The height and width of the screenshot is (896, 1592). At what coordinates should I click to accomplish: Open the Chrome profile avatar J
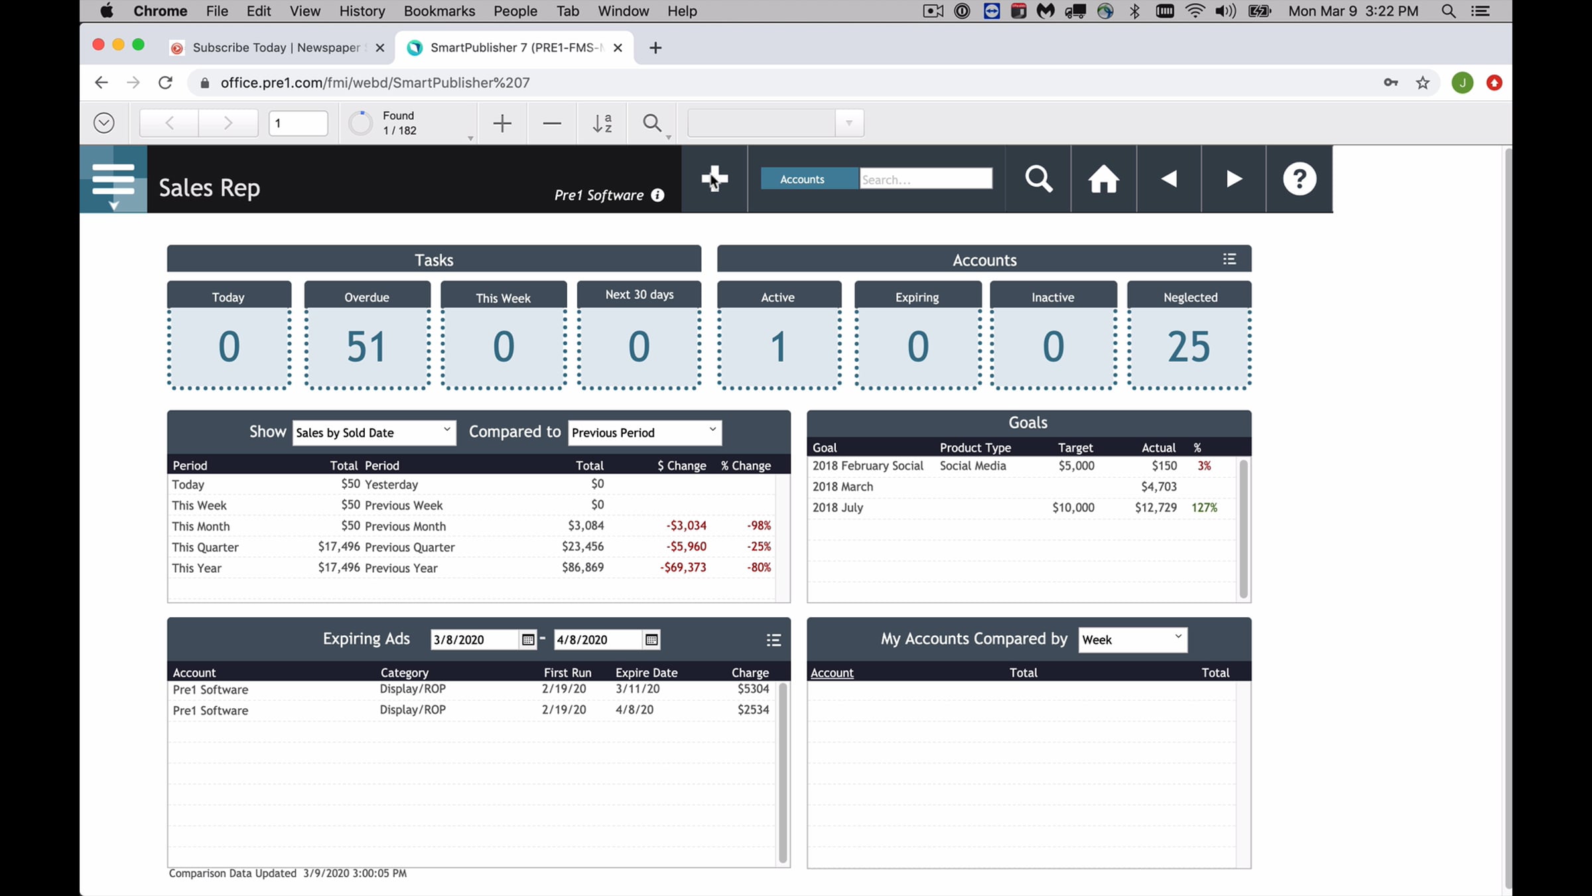[1462, 83]
